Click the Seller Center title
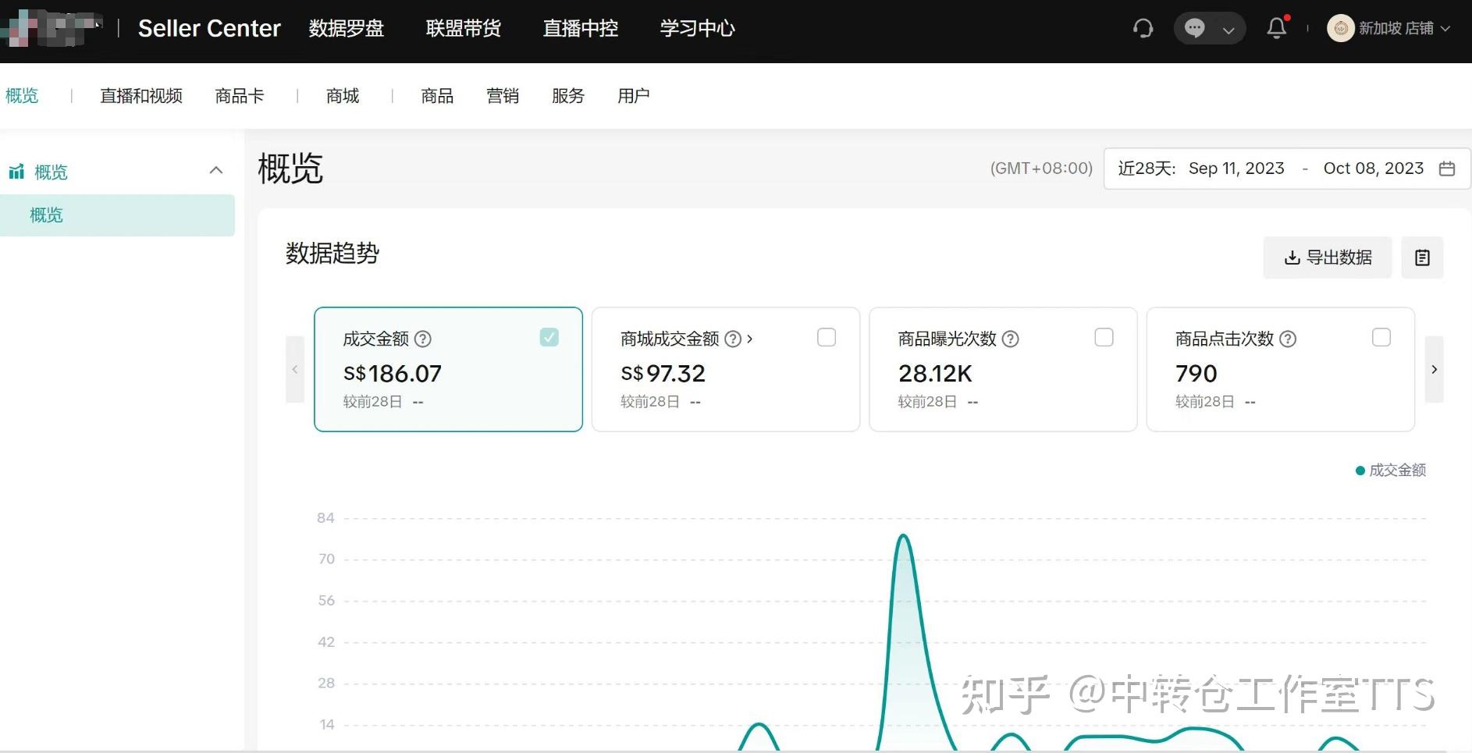This screenshot has height=753, width=1472. [209, 29]
